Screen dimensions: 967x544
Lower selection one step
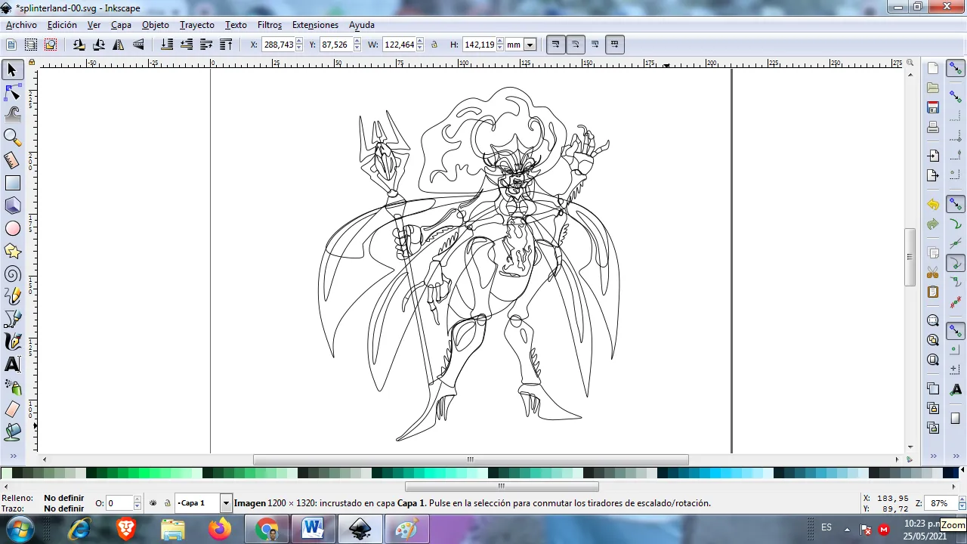tap(187, 45)
